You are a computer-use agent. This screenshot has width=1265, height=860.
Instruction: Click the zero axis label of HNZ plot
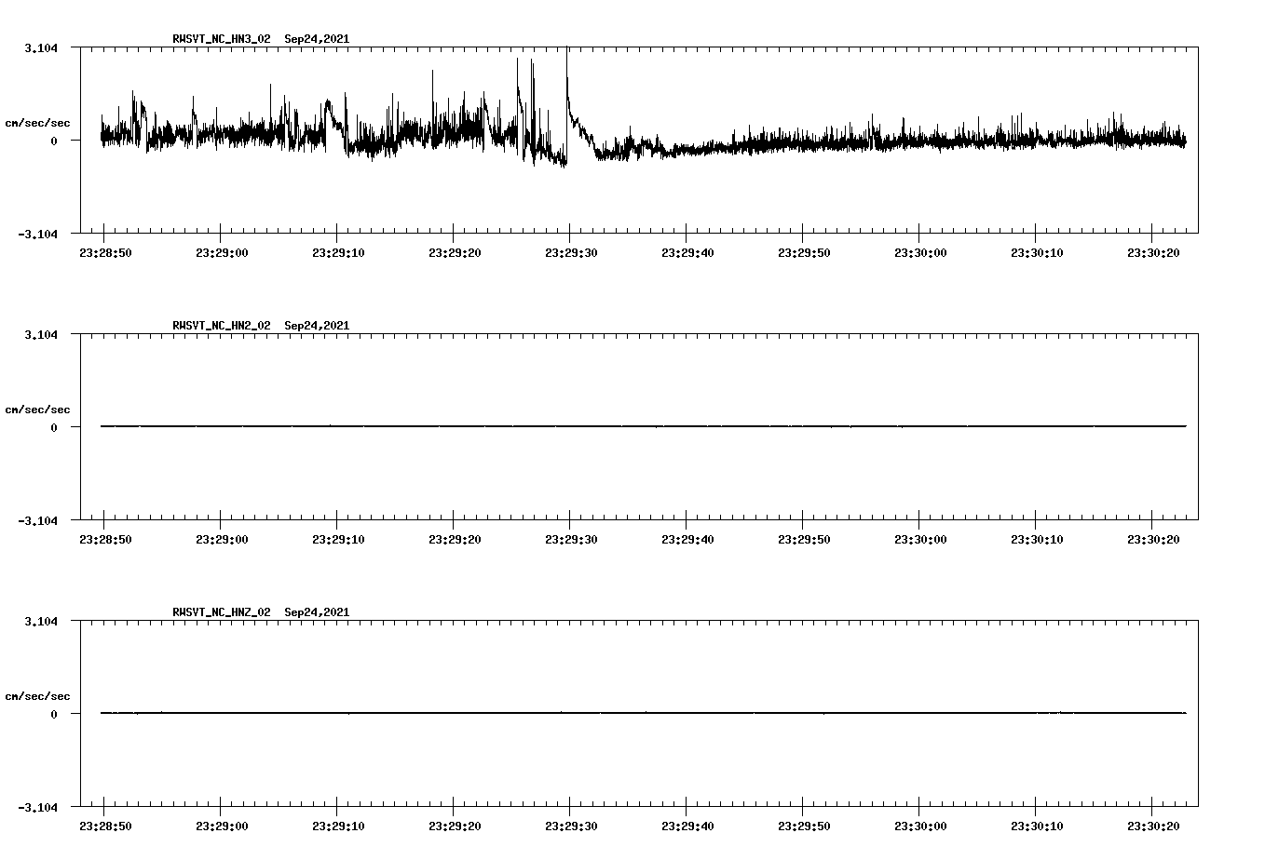54,714
